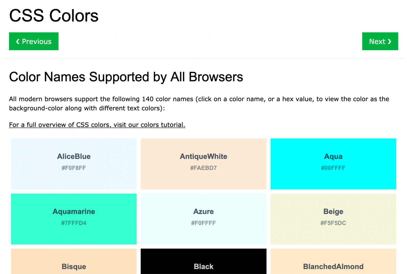407x274 pixels.
Task: Click the Azure color name
Action: tap(203, 211)
